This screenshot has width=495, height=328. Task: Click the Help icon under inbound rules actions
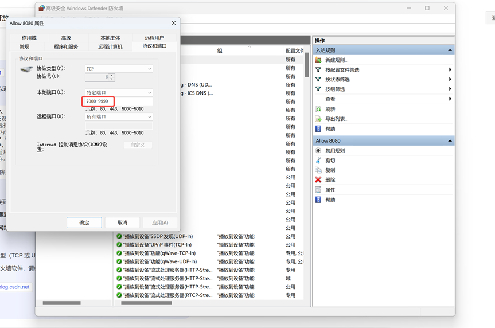coord(318,129)
